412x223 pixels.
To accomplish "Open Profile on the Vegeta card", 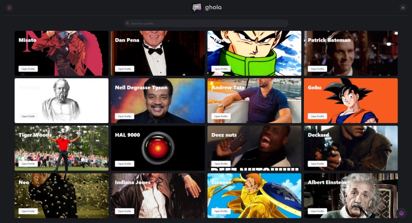I will [221, 69].
